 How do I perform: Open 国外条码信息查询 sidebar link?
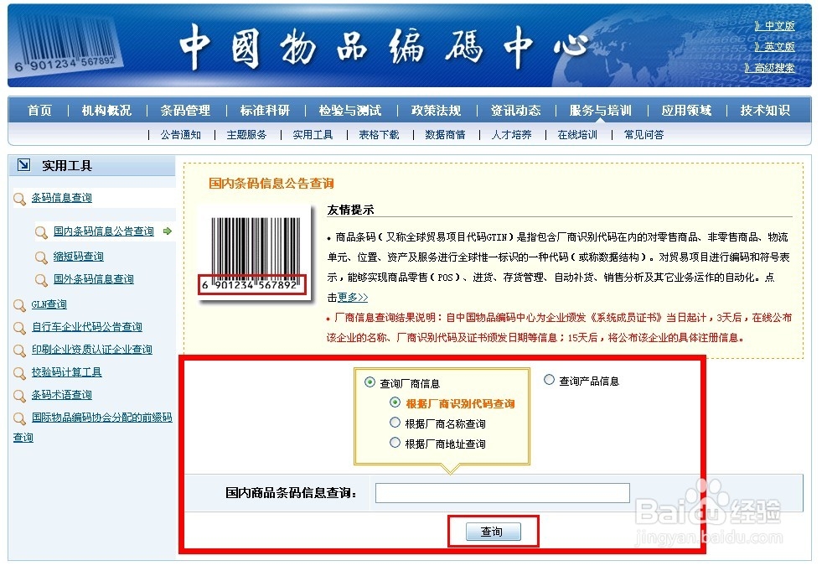click(94, 278)
